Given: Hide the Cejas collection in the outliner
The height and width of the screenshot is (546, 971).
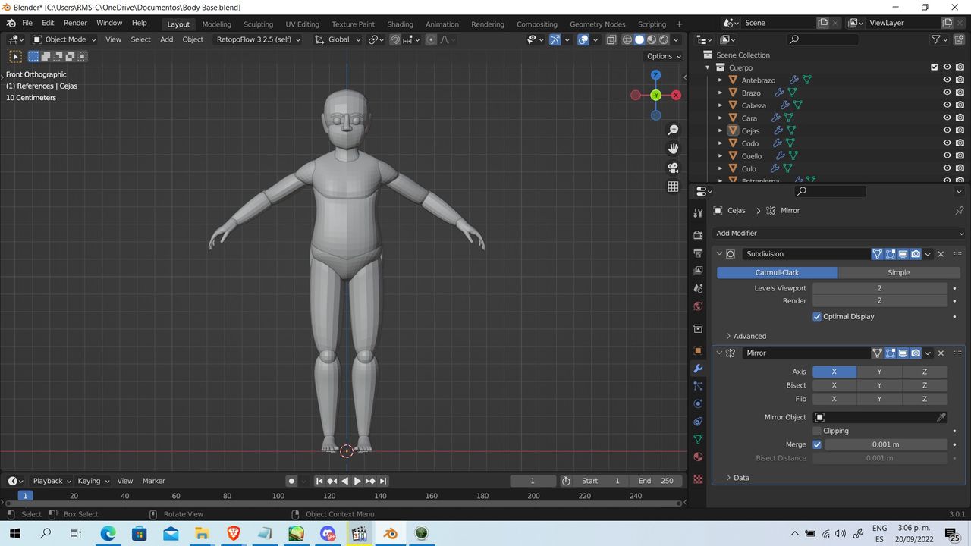Looking at the screenshot, I should [947, 130].
